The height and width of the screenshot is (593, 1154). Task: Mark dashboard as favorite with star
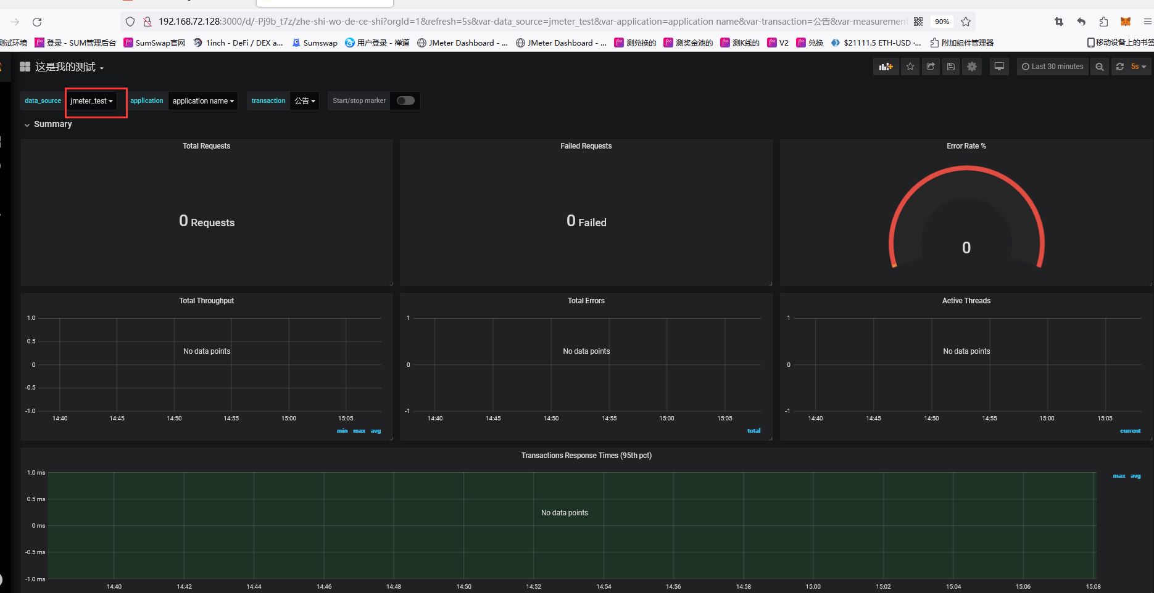point(910,67)
